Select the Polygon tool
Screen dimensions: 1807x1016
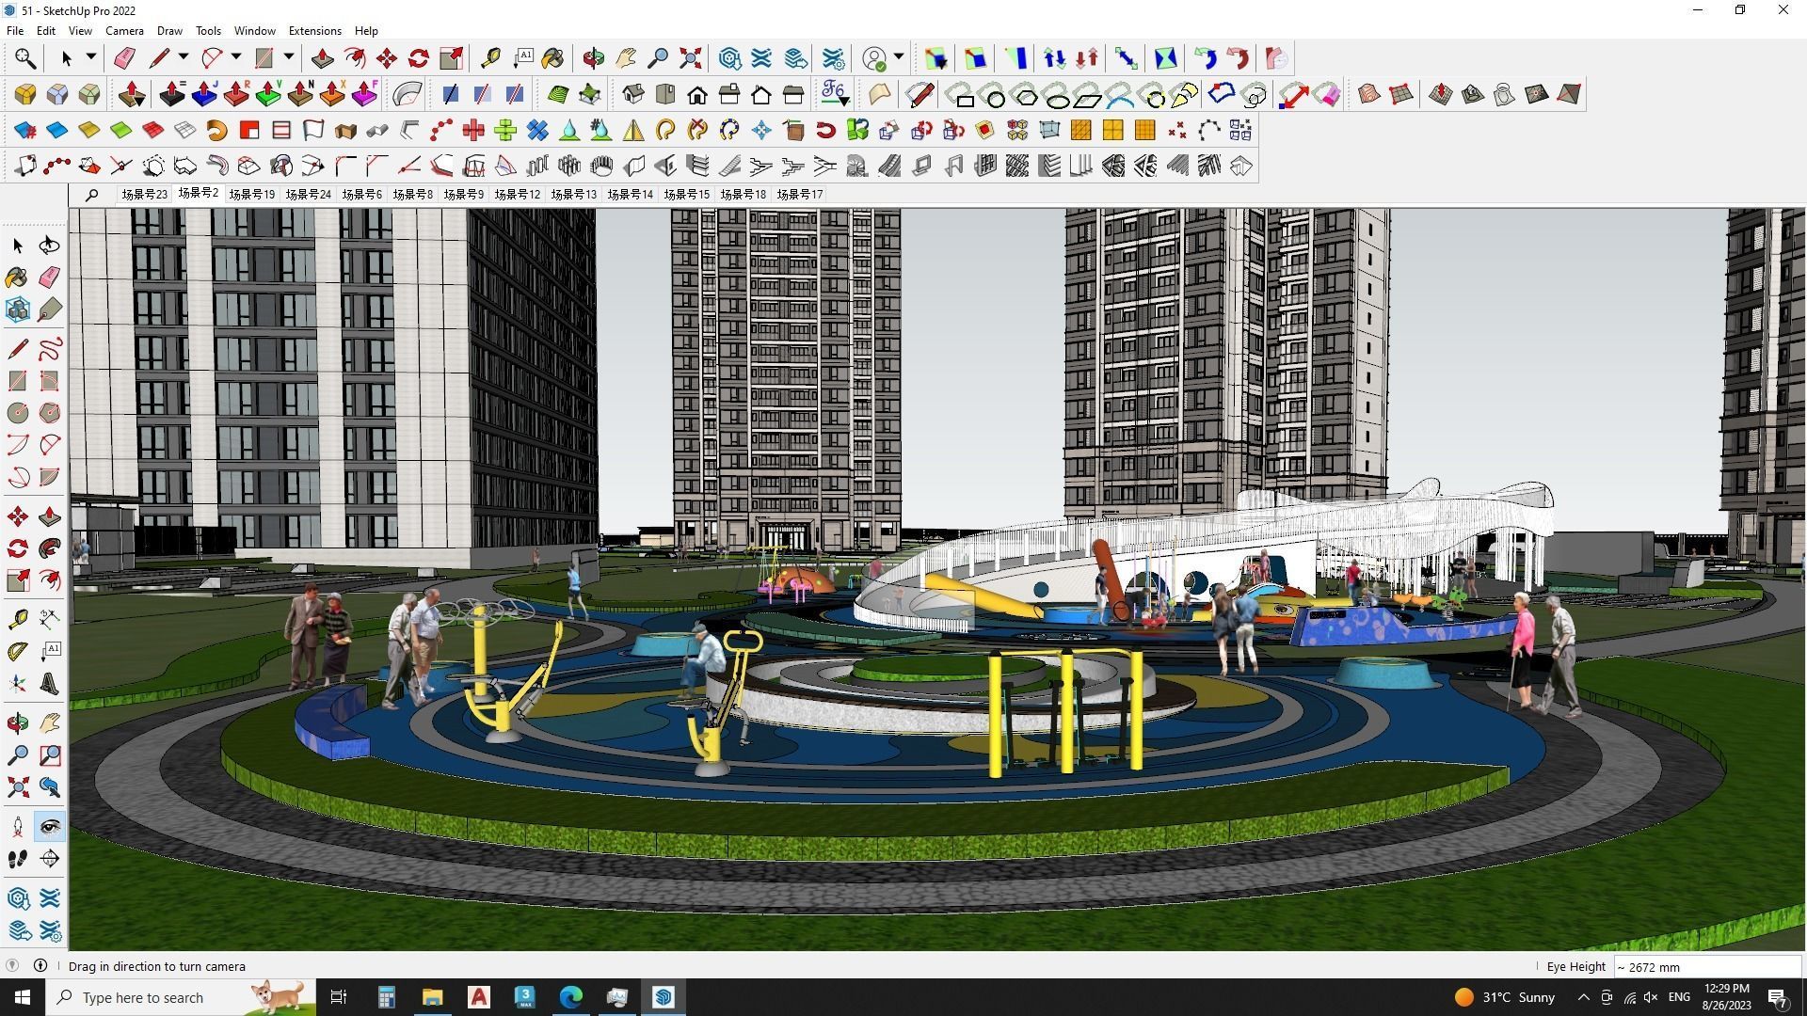tap(49, 413)
